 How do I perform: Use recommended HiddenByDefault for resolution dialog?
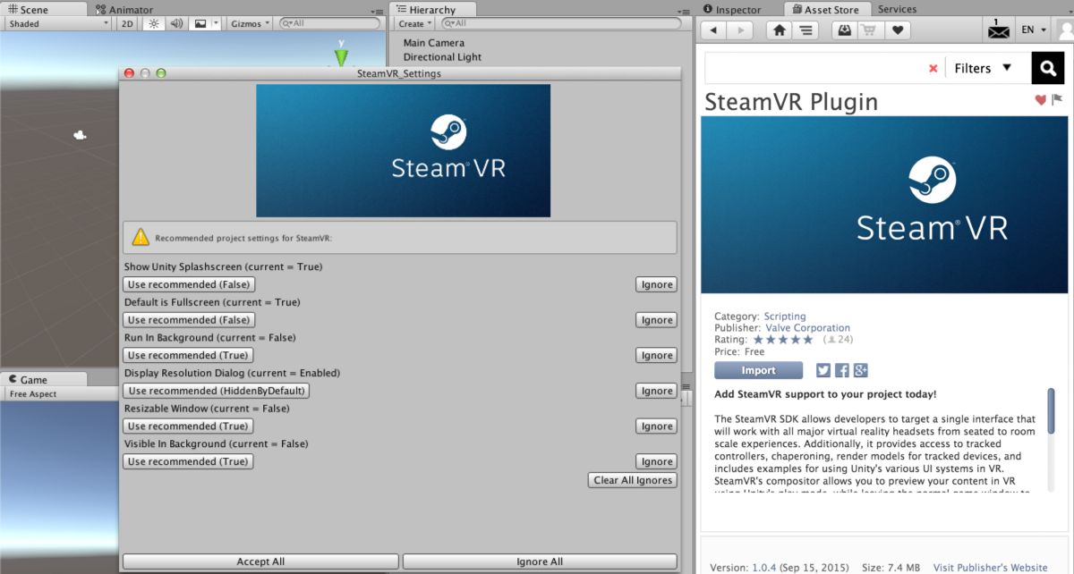point(216,391)
